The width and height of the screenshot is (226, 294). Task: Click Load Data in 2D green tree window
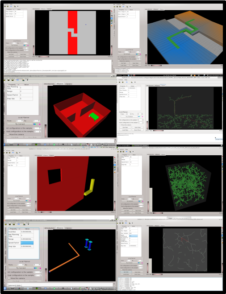click(x=125, y=130)
